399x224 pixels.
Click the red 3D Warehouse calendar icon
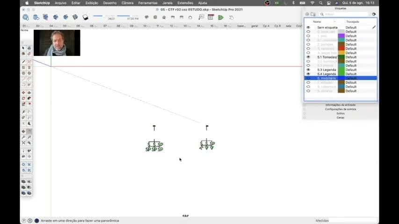(210, 17)
